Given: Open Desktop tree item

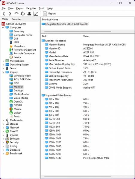Looking at the screenshot, I should click(x=18, y=90).
